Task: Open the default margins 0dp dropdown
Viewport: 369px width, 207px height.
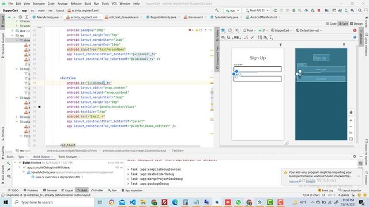Action: [236, 37]
